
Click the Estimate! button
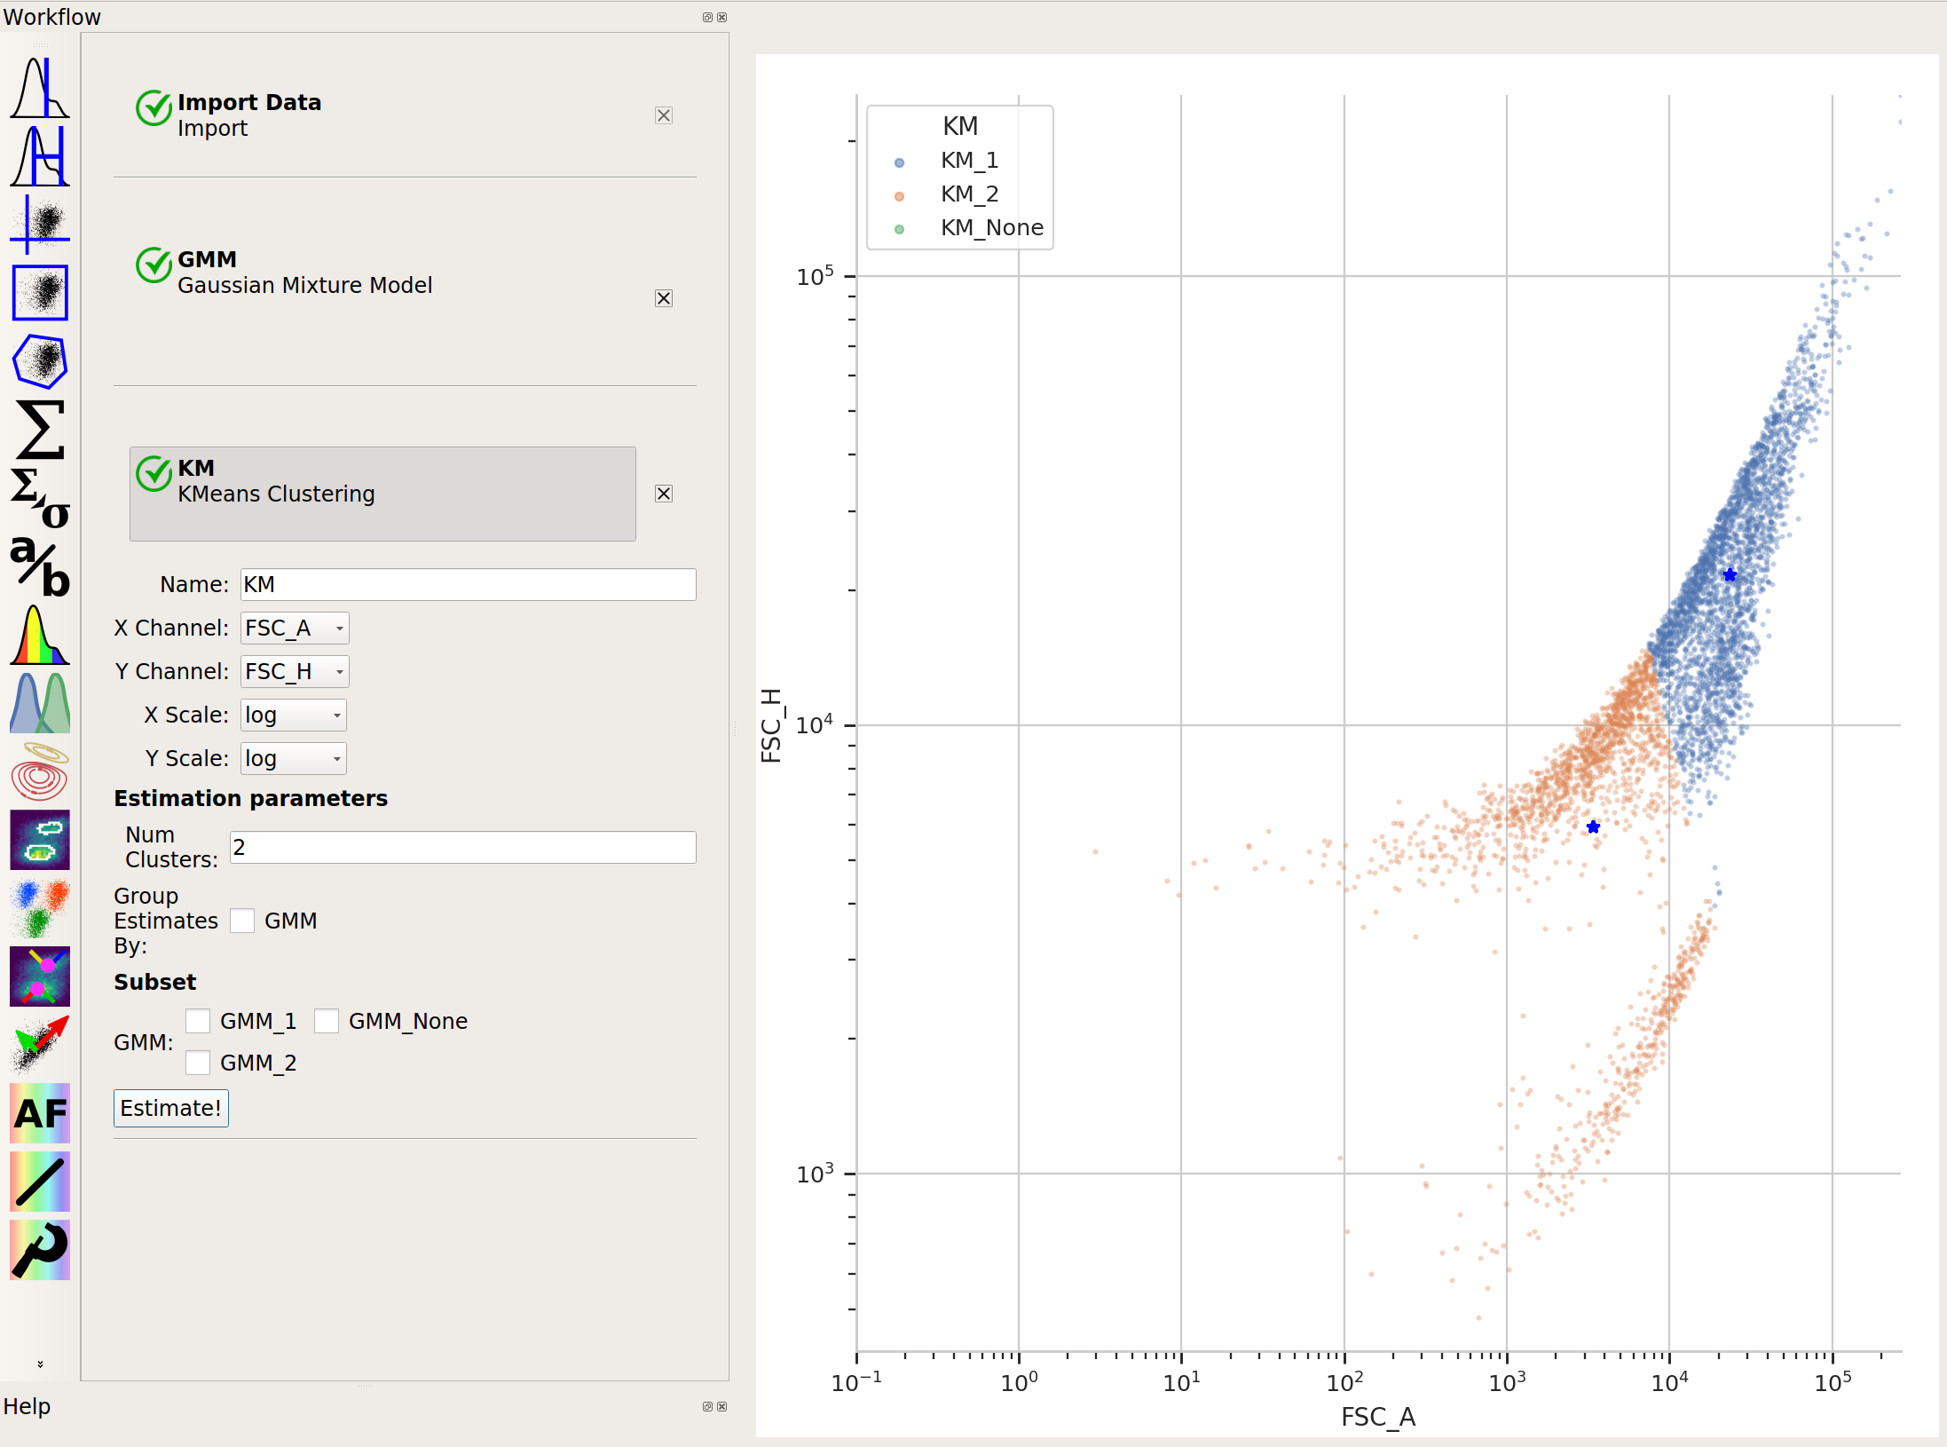[x=171, y=1108]
